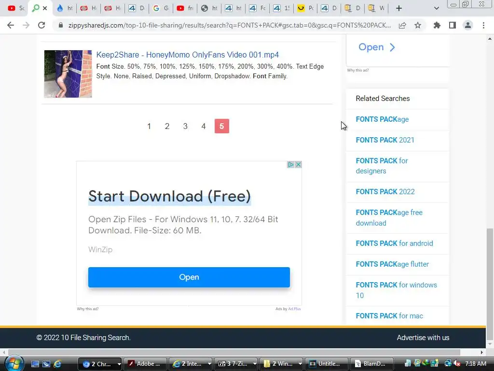494x371 pixels.
Task: Click the horizontal scrollbar right arrow
Action: click(x=482, y=352)
